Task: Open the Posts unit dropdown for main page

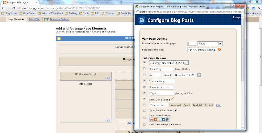Action: point(210,44)
